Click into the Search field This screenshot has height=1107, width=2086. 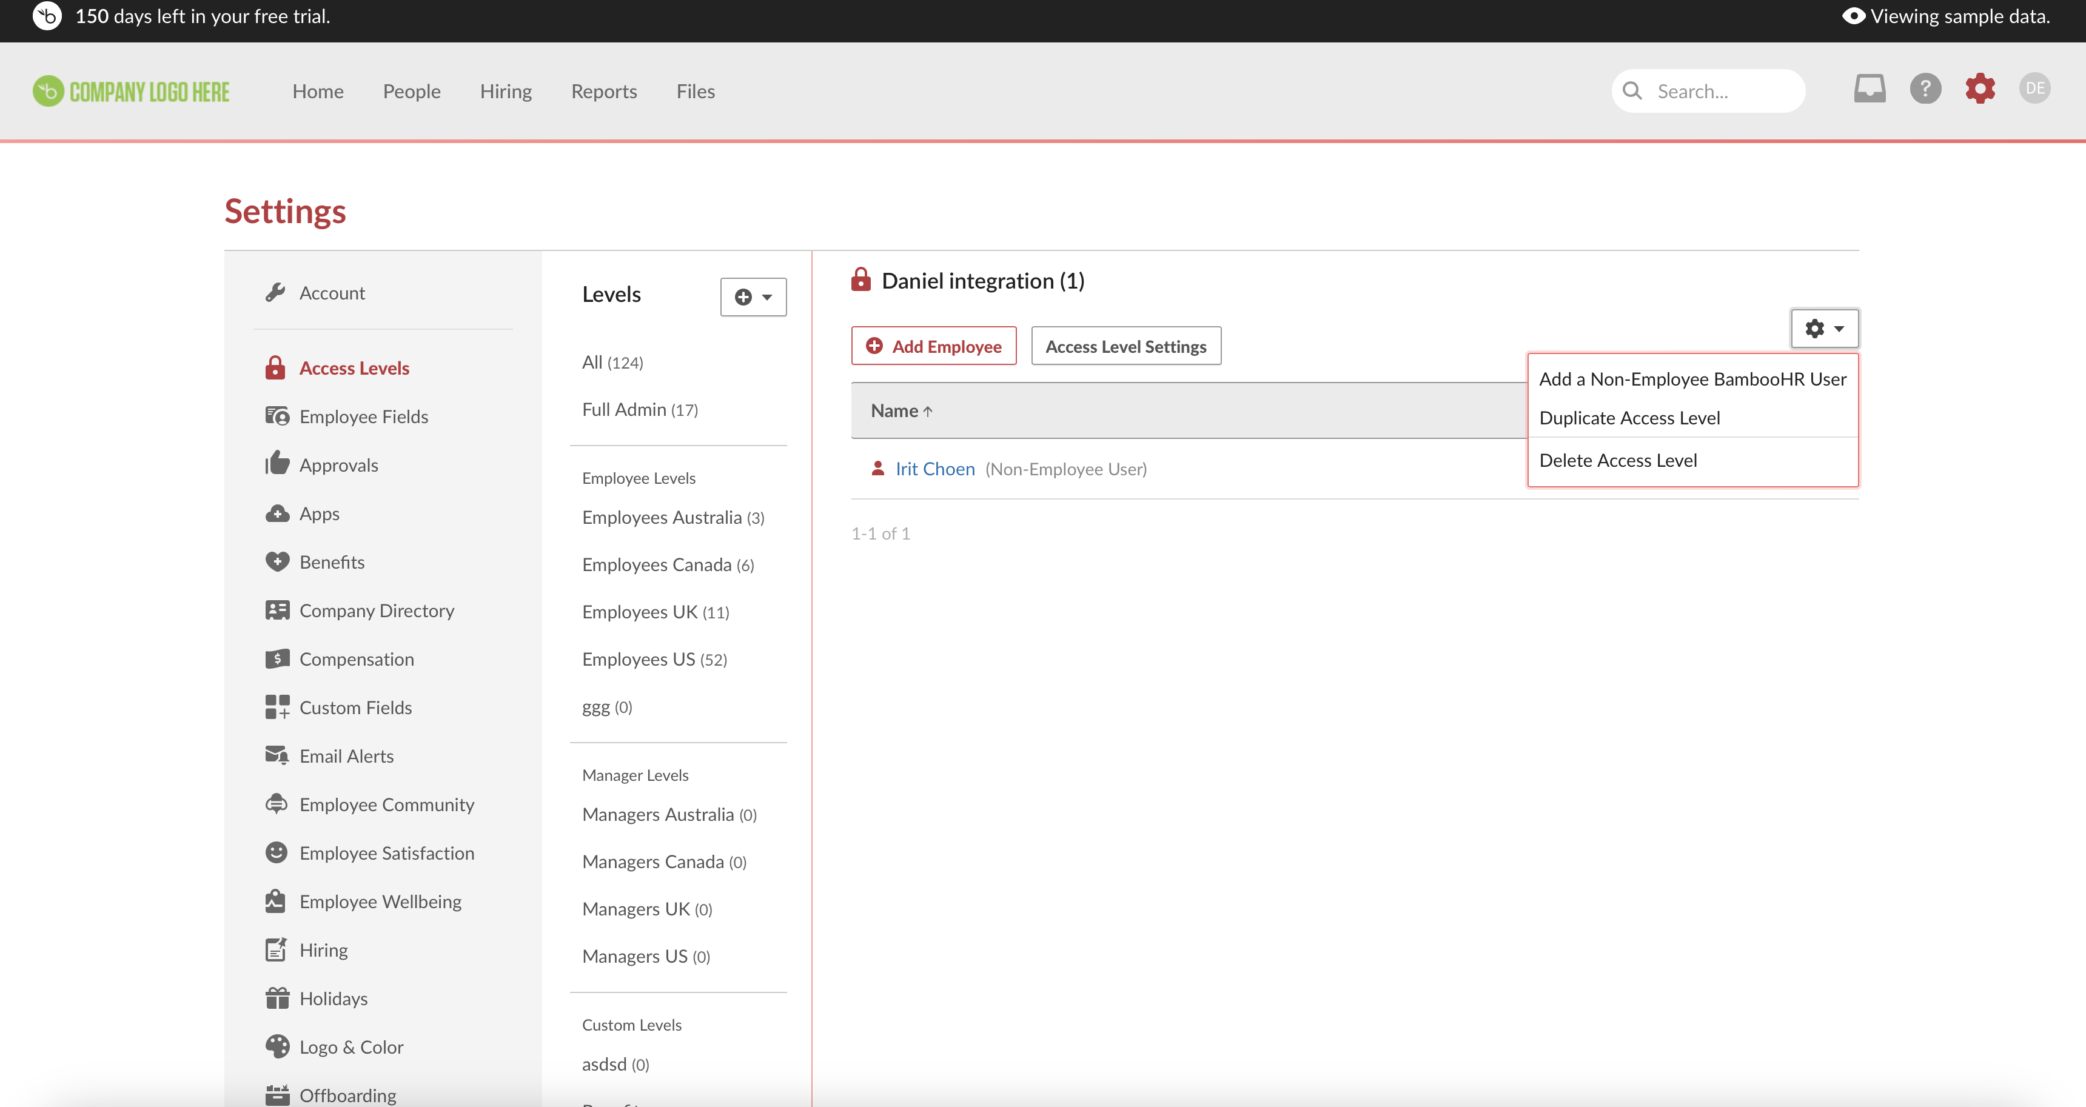(1708, 91)
